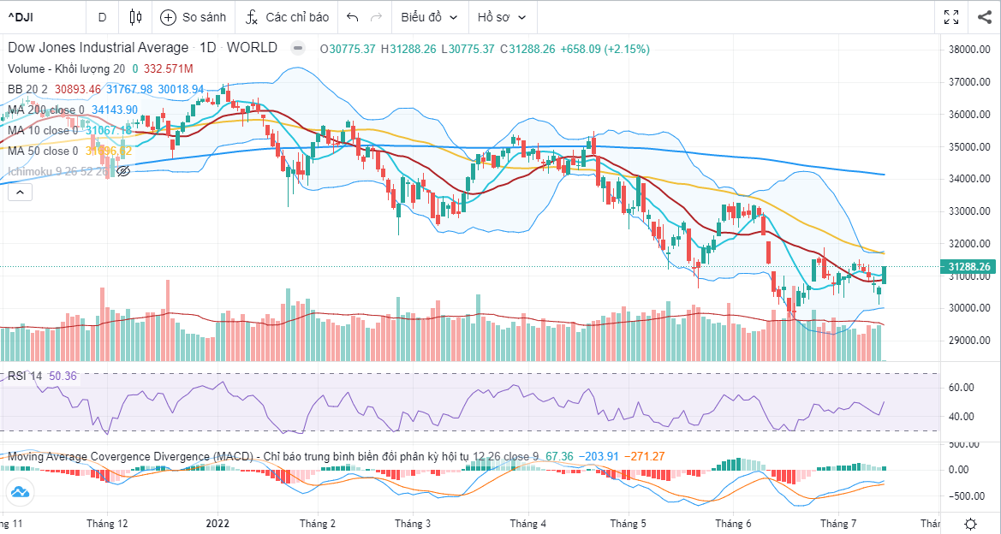Click the 38000.00 price scale value
1001x534 pixels.
pos(970,49)
